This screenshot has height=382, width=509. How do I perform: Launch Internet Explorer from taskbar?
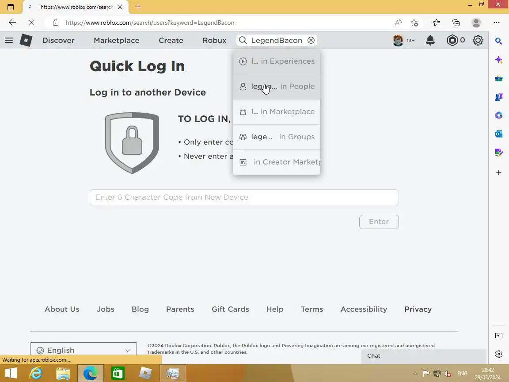point(36,373)
